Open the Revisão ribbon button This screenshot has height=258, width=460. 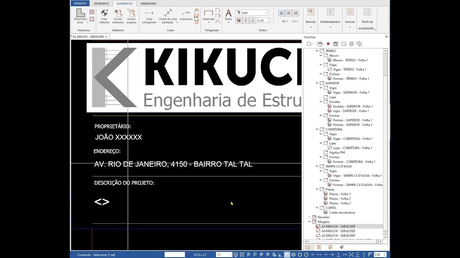point(311,18)
